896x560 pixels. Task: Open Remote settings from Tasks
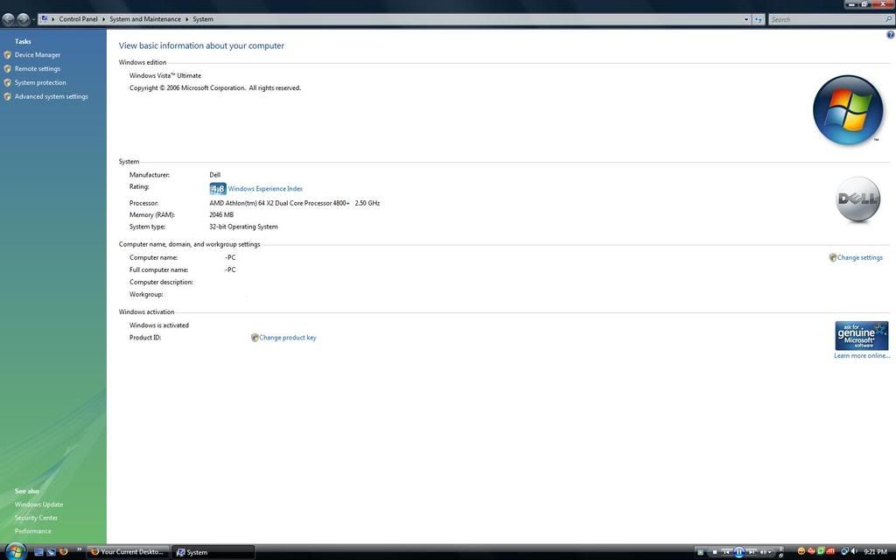point(37,68)
